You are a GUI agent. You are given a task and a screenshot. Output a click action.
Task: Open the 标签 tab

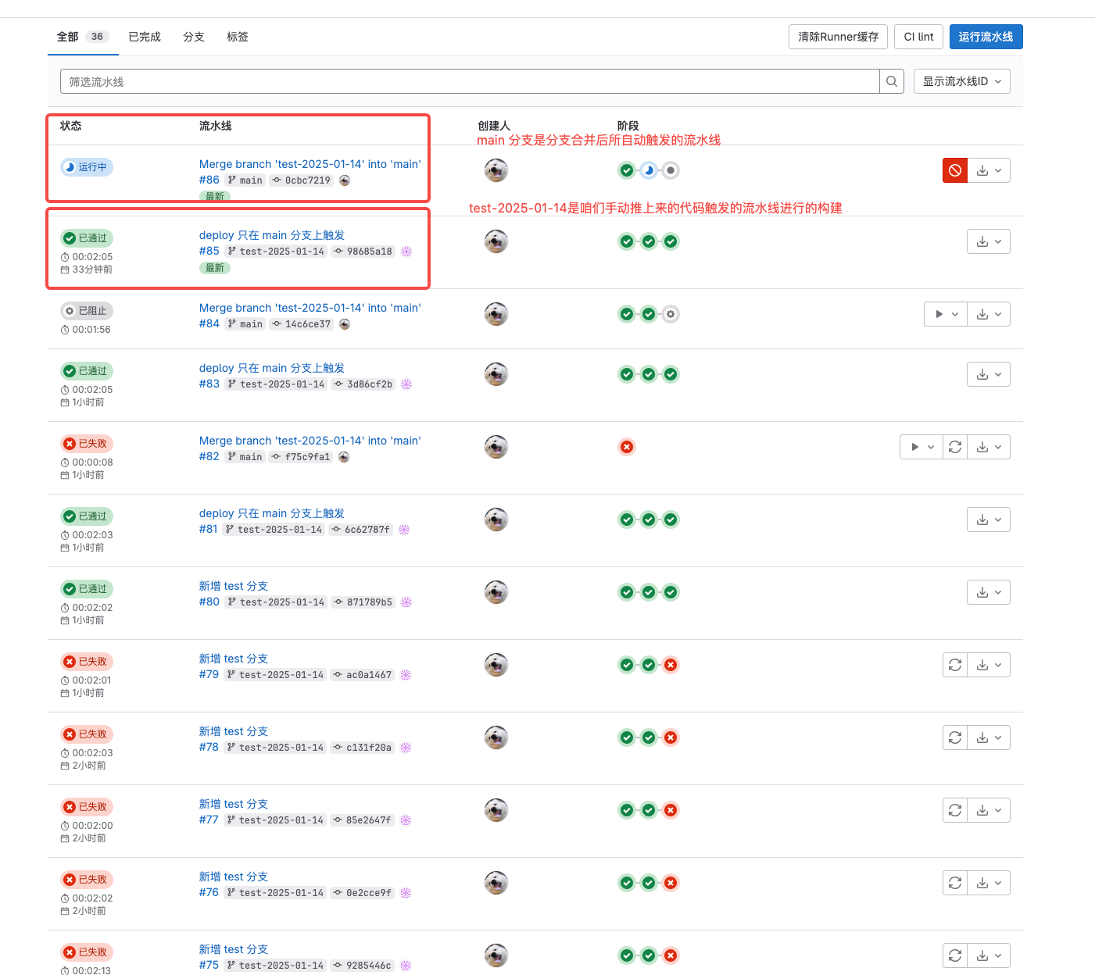pyautogui.click(x=238, y=37)
